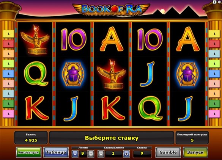Toggle the red payline marker on left column
The image size is (222, 160).
point(8,44)
